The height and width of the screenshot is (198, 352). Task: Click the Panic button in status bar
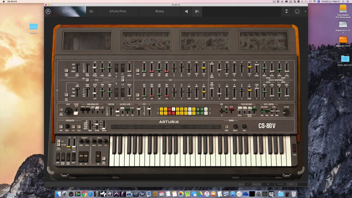point(280,184)
